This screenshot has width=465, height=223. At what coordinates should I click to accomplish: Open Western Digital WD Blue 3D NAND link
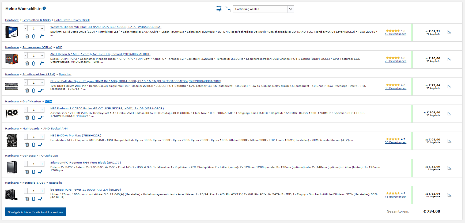coord(106,27)
